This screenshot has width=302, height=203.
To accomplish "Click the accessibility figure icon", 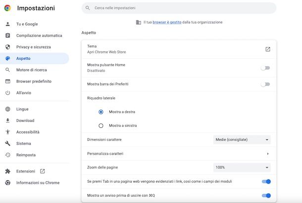I will (x=8, y=132).
